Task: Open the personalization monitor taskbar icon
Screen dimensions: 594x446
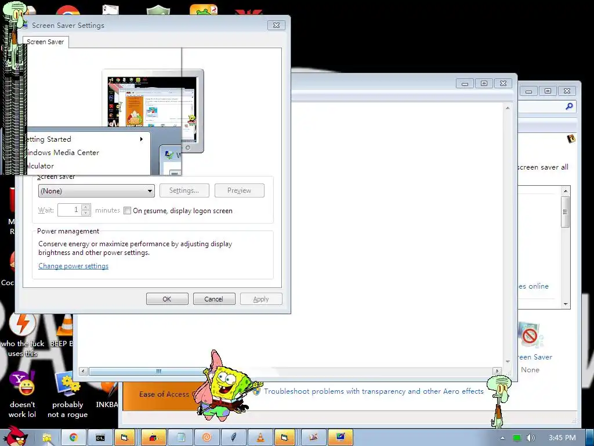Action: click(340, 438)
